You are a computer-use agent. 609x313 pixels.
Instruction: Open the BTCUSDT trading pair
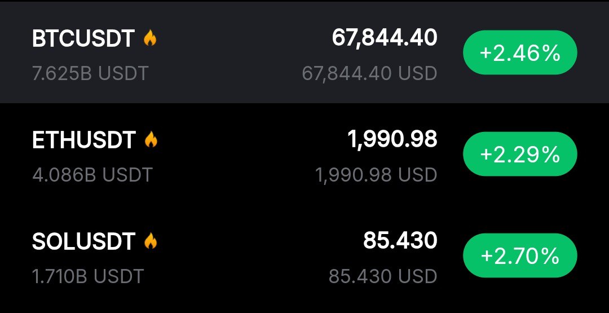click(83, 39)
